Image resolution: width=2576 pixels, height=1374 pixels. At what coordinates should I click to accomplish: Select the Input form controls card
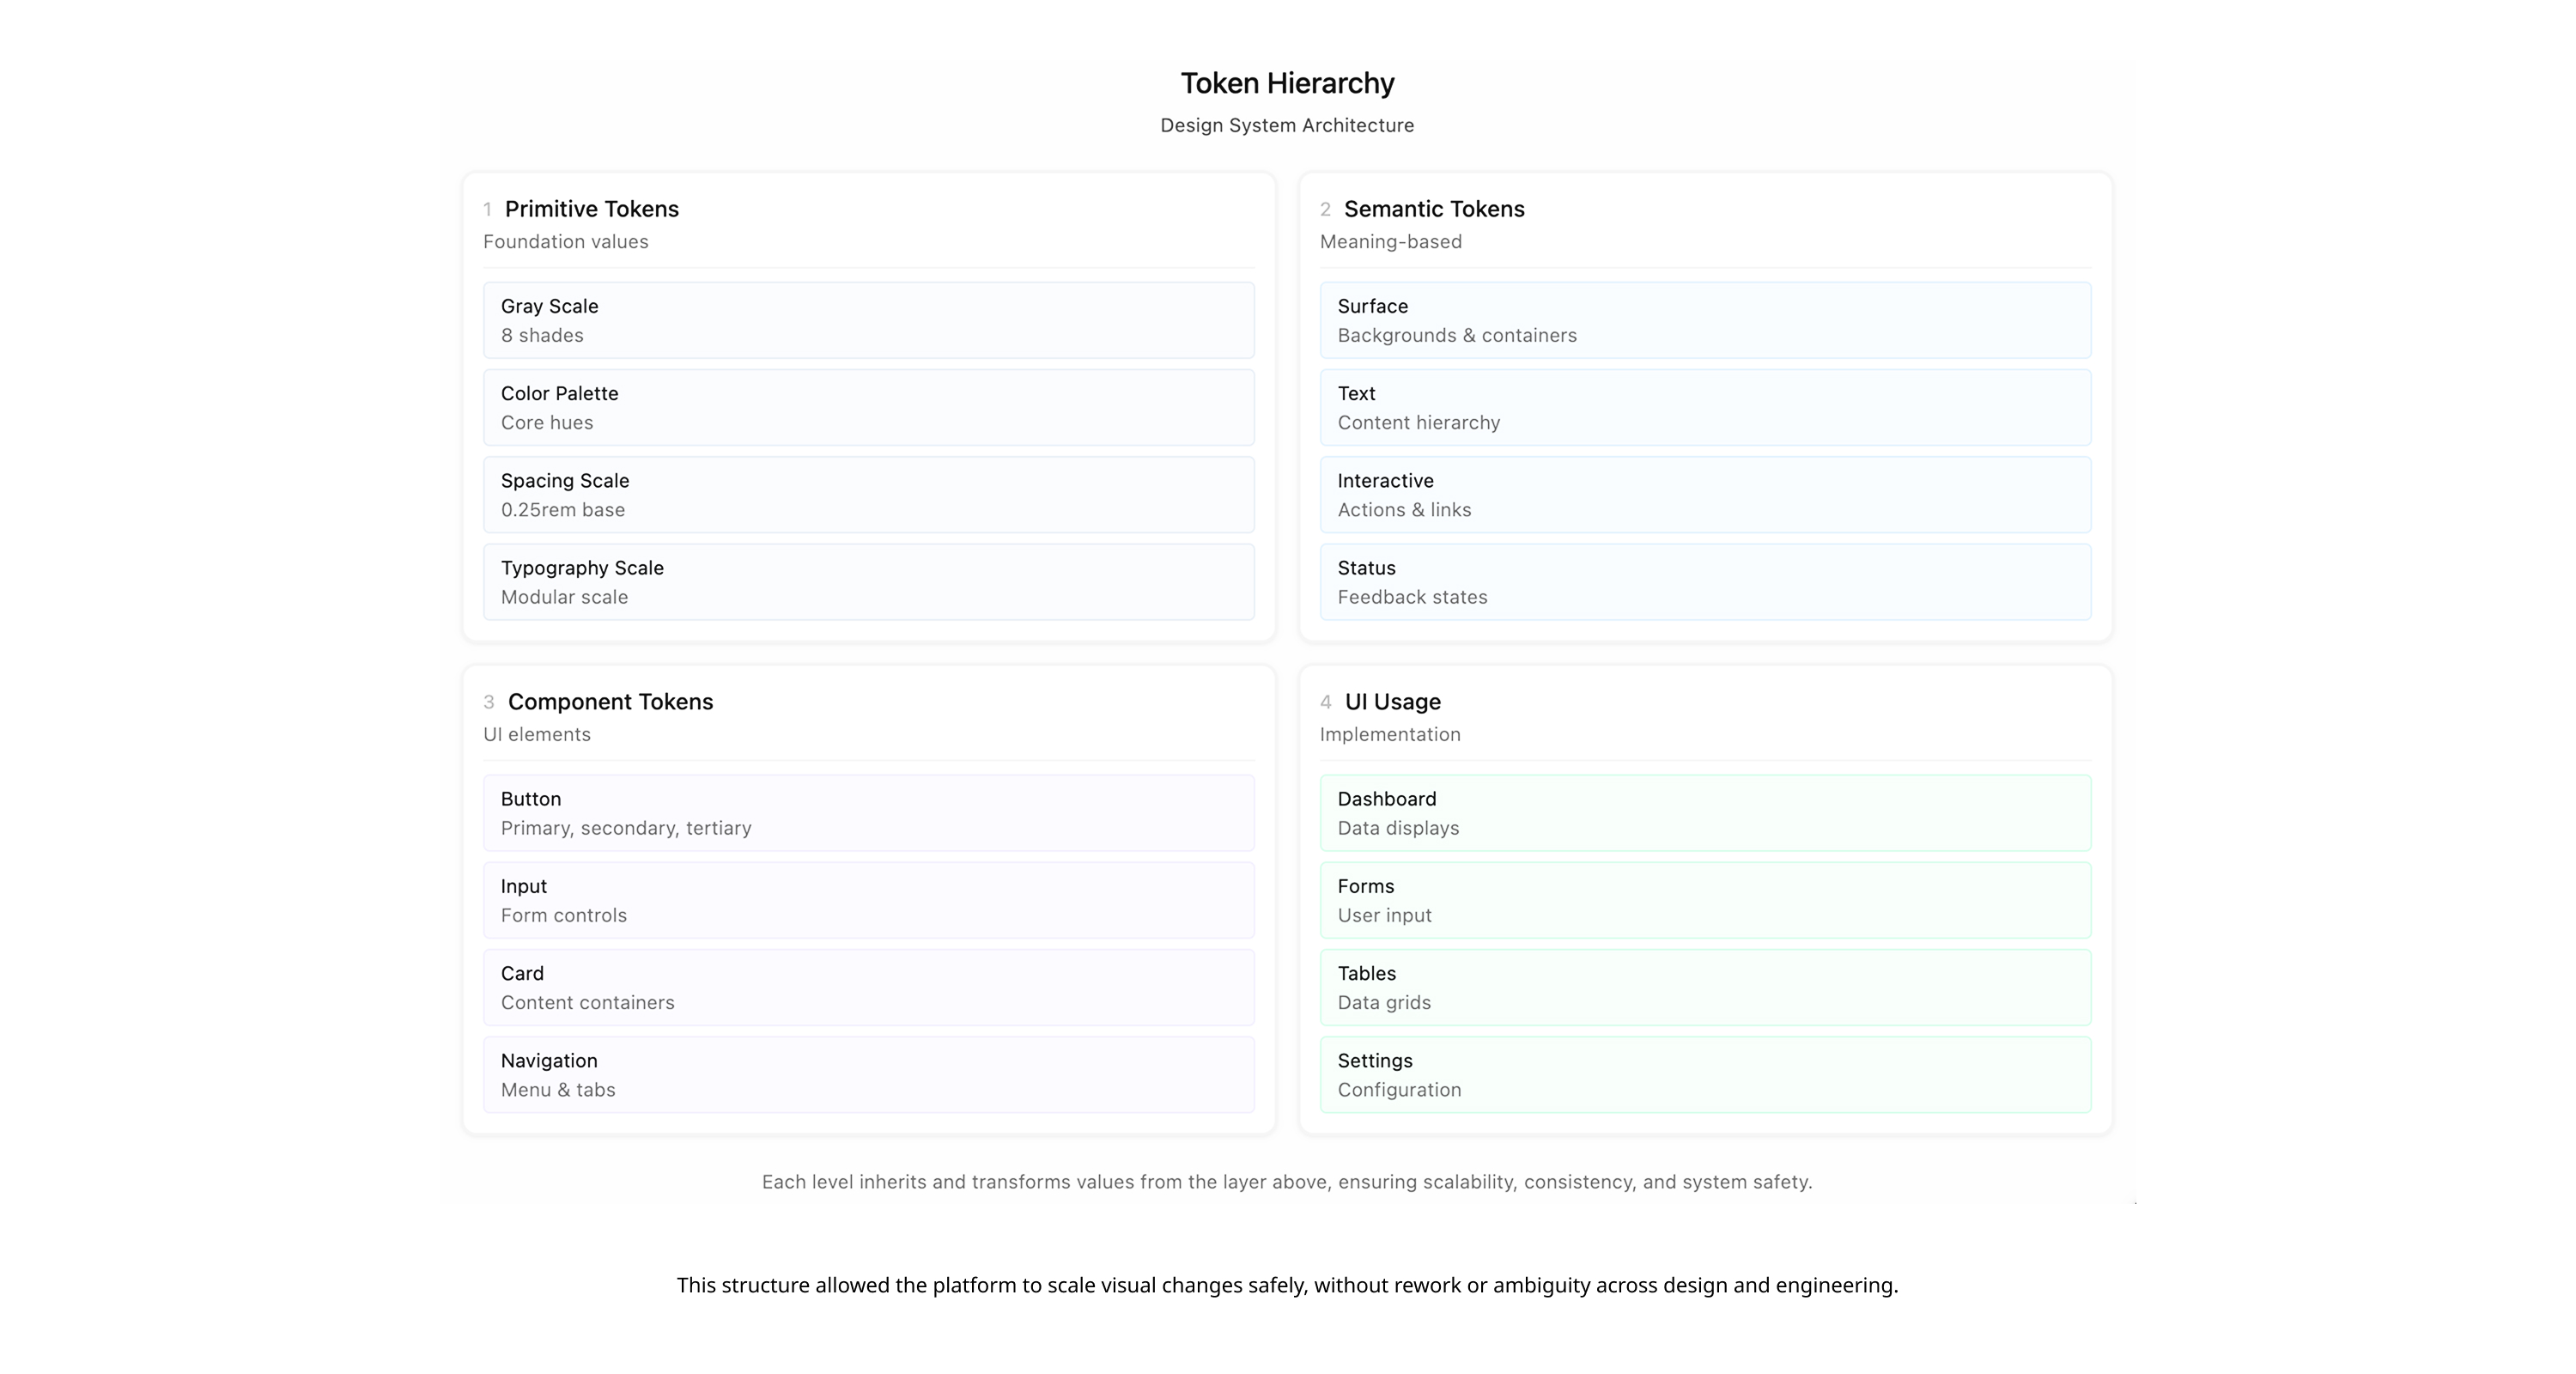point(868,899)
